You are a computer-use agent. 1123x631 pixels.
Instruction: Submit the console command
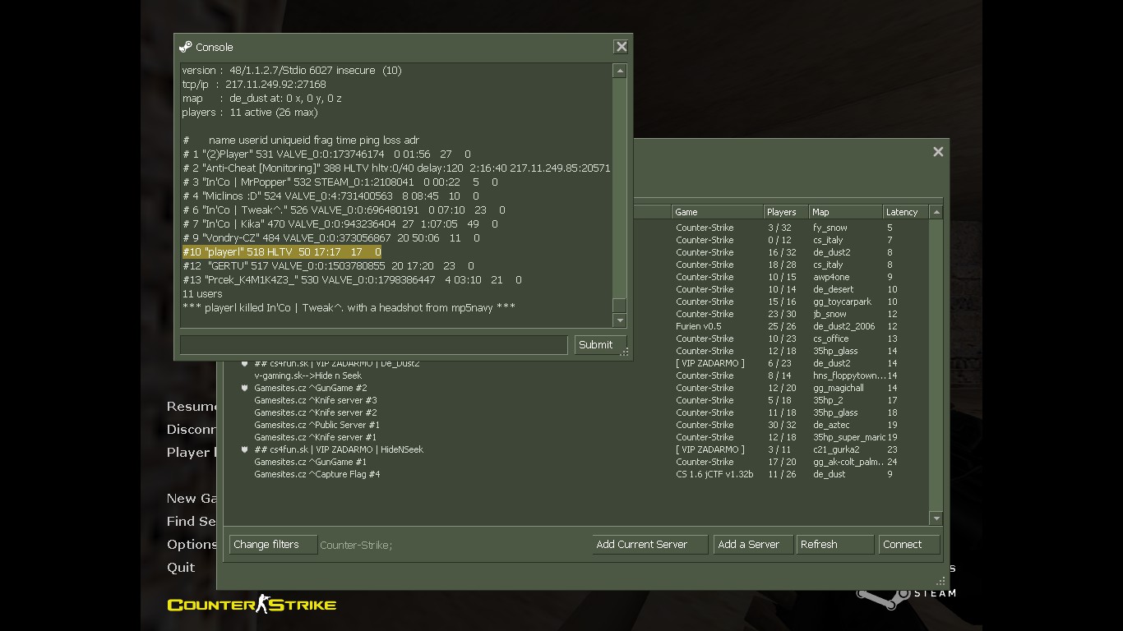[600, 344]
